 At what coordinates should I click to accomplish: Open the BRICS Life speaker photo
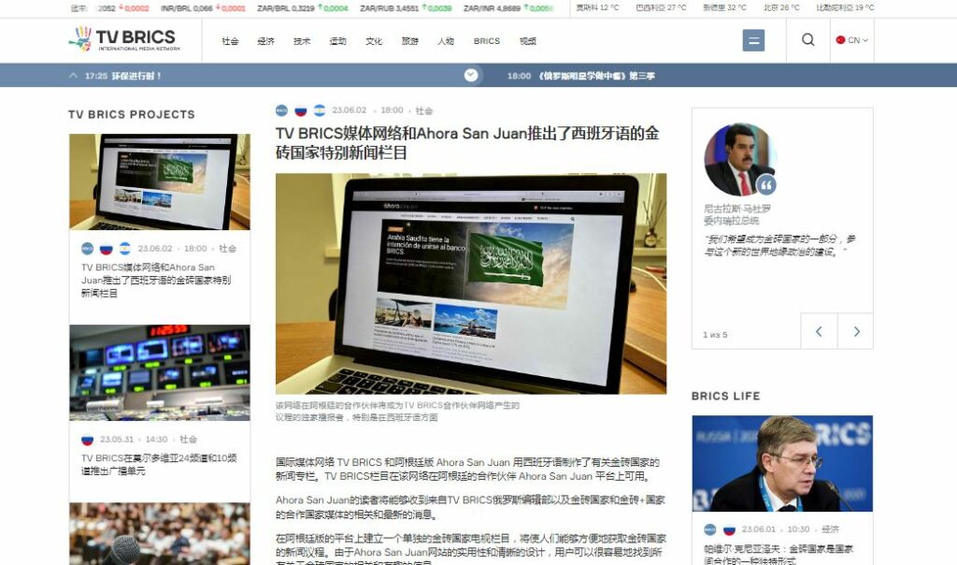coord(782,464)
